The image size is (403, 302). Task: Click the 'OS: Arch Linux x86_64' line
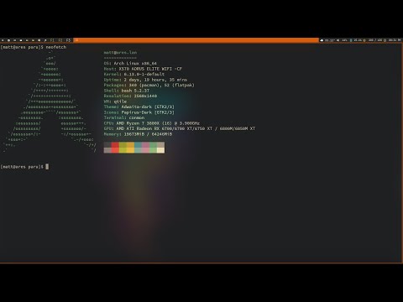[x=130, y=63]
